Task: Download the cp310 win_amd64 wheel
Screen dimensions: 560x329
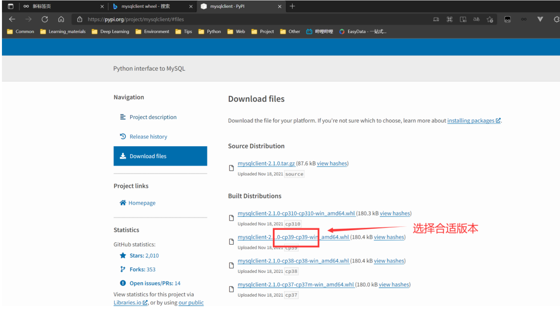Action: 296,213
